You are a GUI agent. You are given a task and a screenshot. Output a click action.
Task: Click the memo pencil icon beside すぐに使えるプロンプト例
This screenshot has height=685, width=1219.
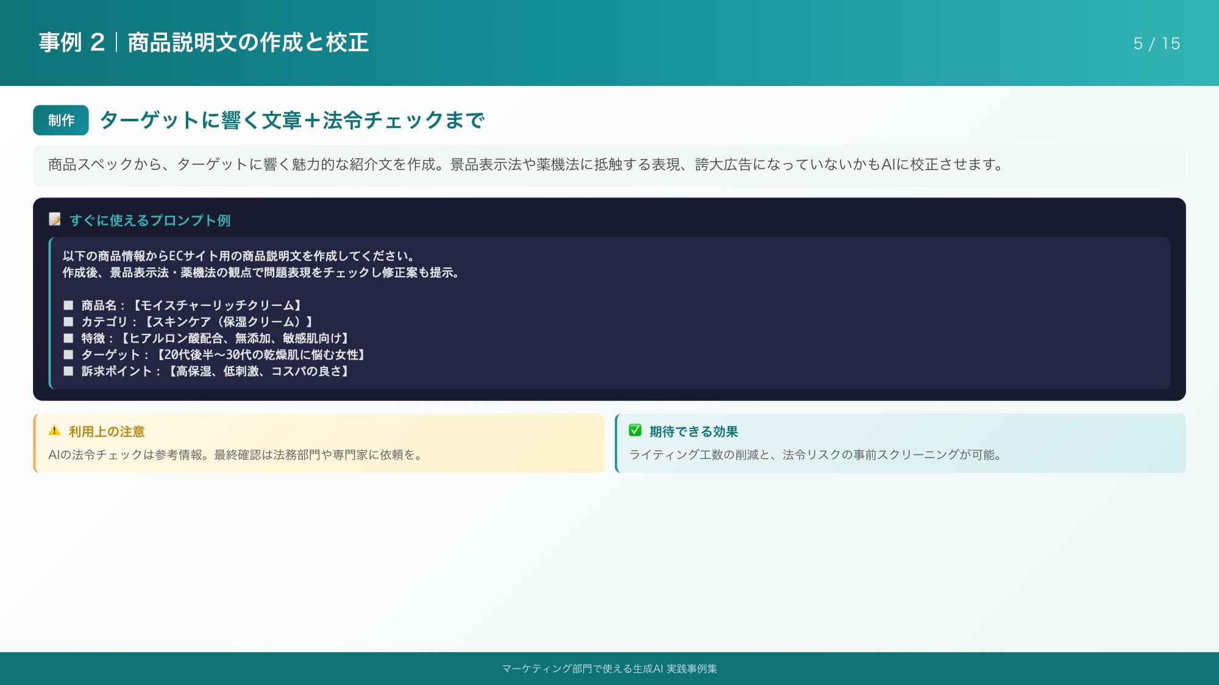(55, 219)
